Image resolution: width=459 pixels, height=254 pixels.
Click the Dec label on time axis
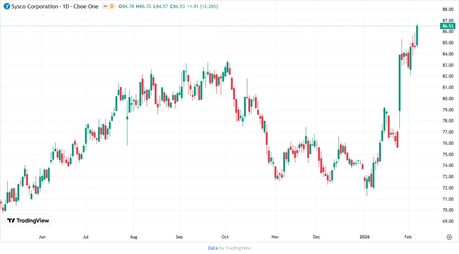tap(316, 237)
